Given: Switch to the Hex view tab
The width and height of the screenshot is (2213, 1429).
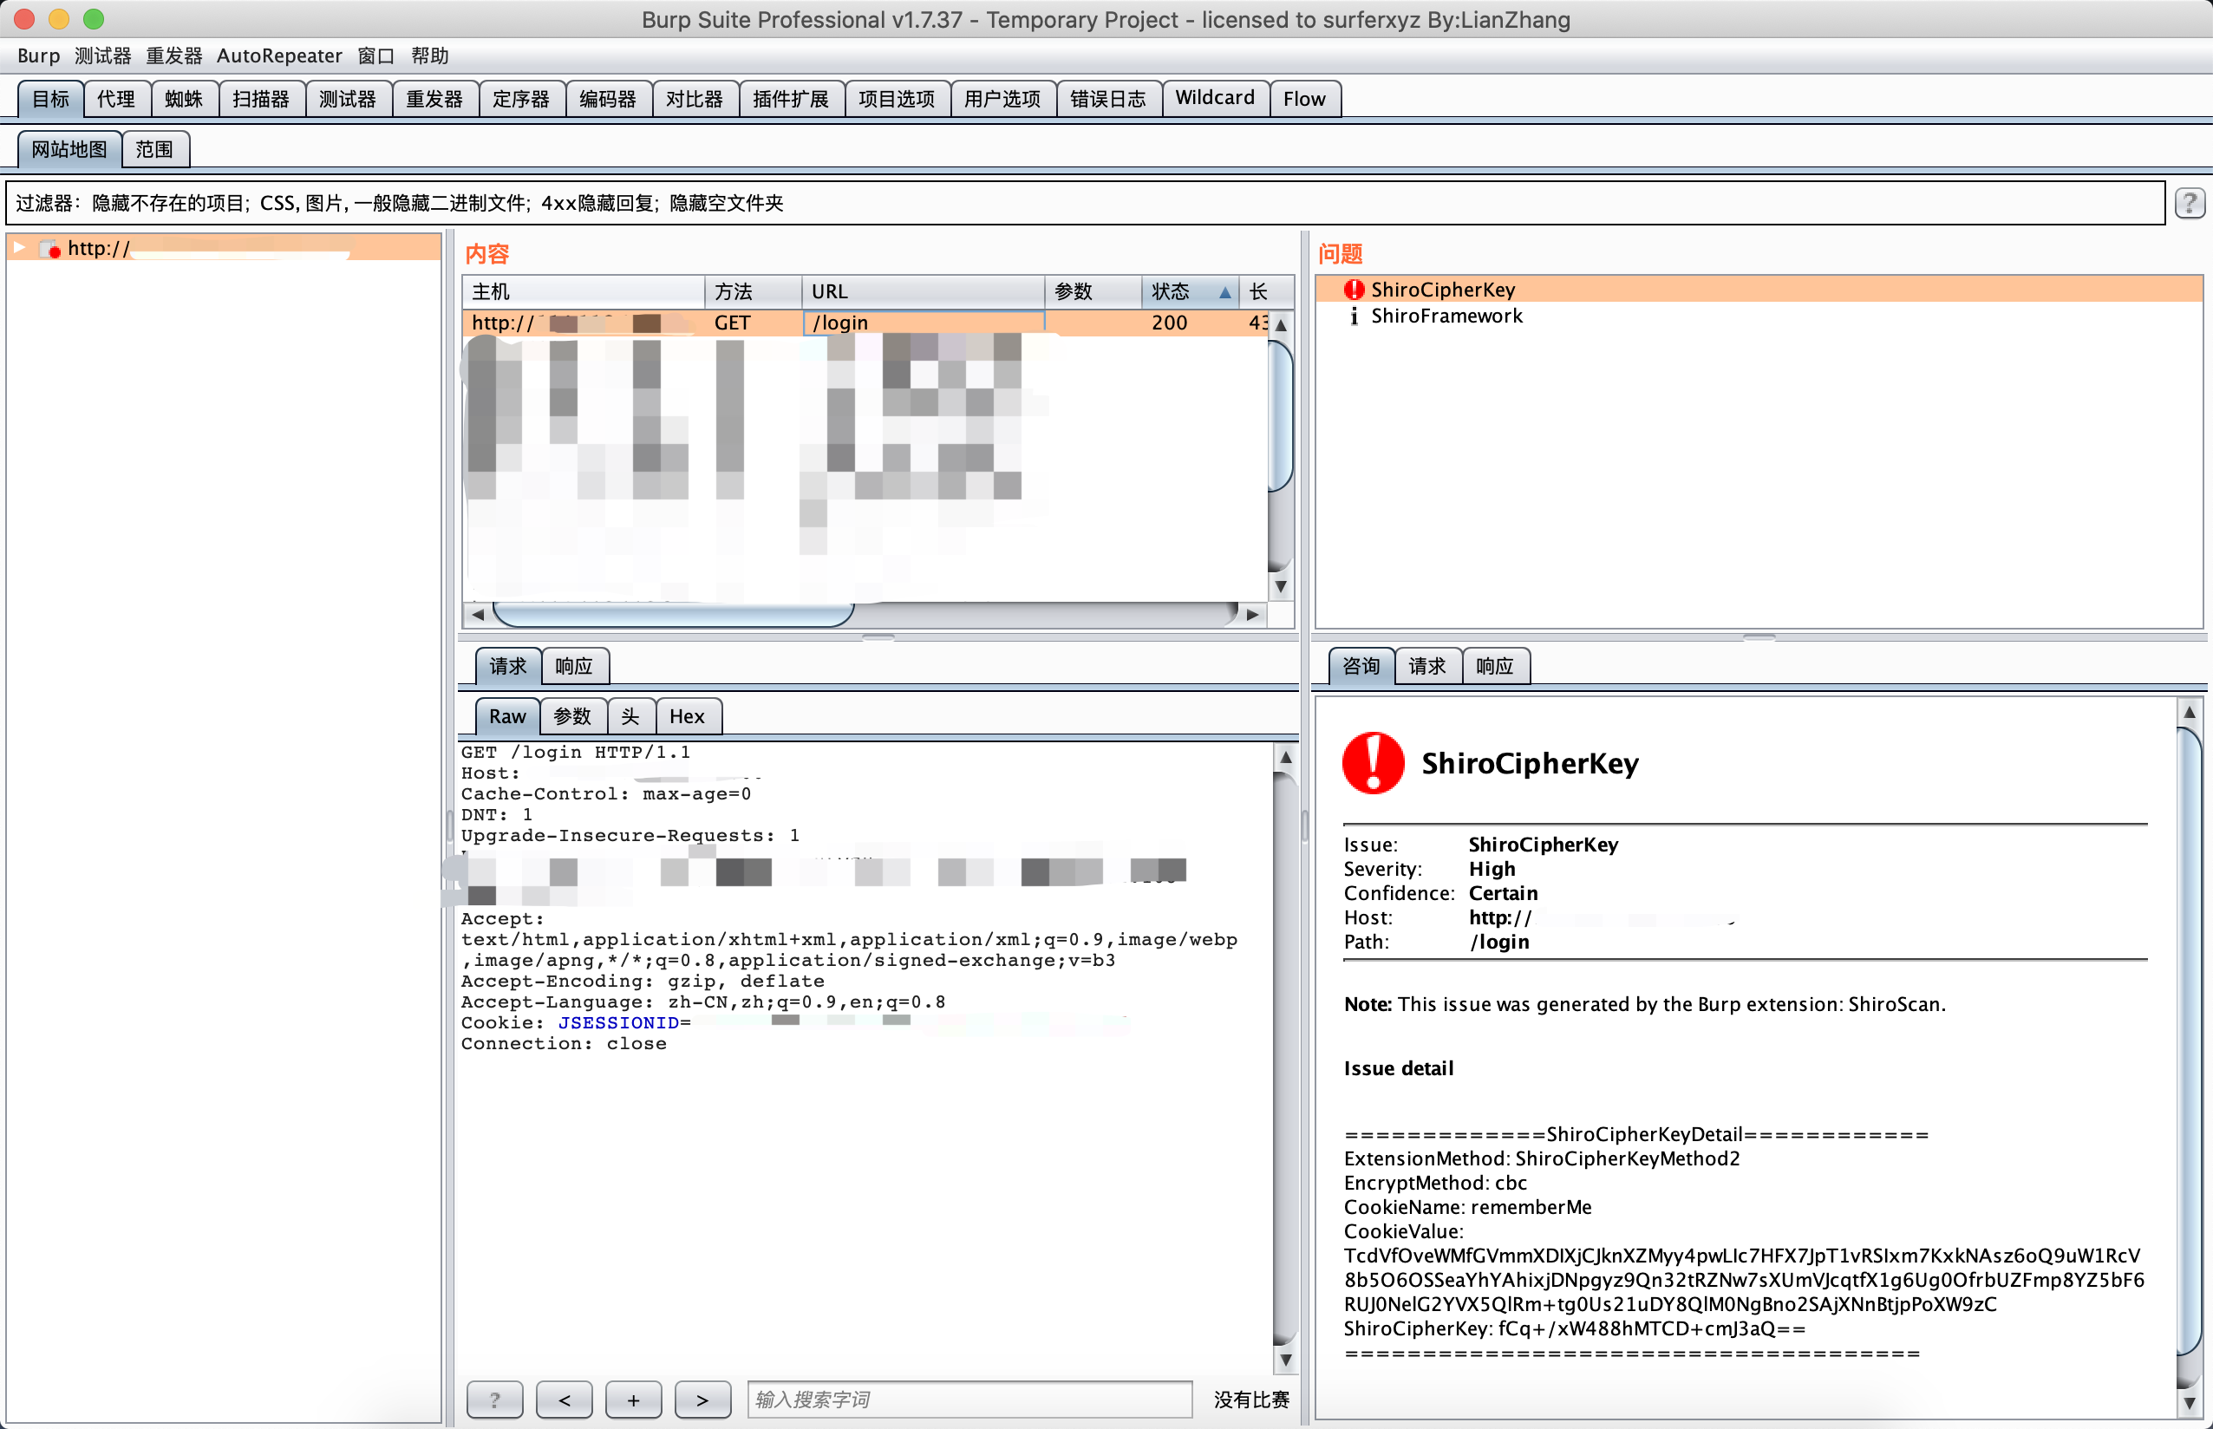Looking at the screenshot, I should [687, 716].
